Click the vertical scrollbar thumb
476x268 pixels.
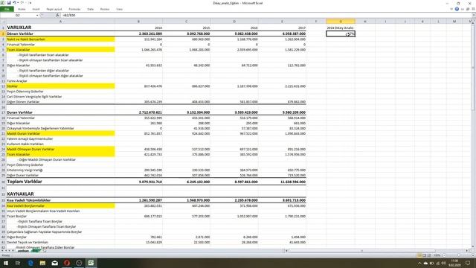coord(473,67)
